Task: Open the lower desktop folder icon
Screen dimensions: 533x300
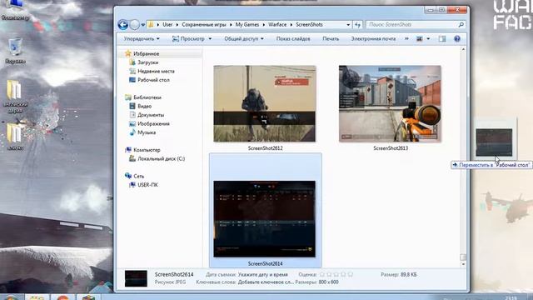Action: [x=15, y=137]
